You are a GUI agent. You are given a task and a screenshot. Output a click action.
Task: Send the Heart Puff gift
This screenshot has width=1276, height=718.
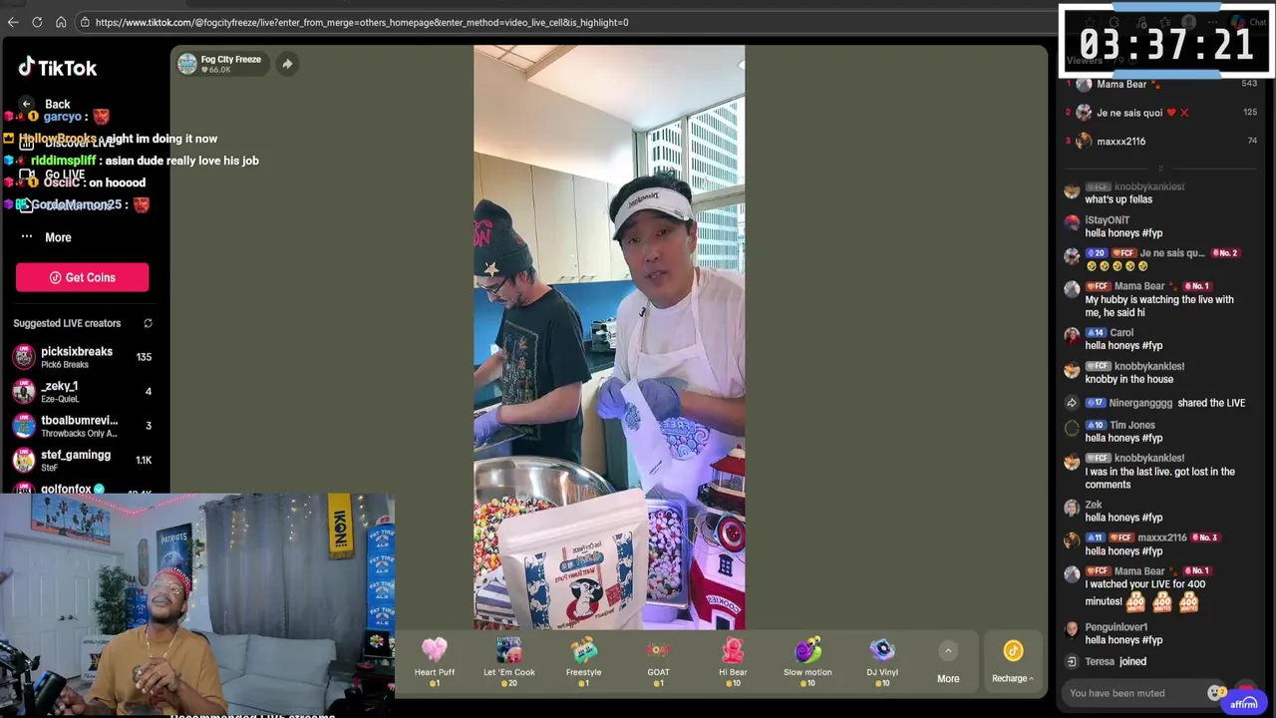tap(435, 662)
